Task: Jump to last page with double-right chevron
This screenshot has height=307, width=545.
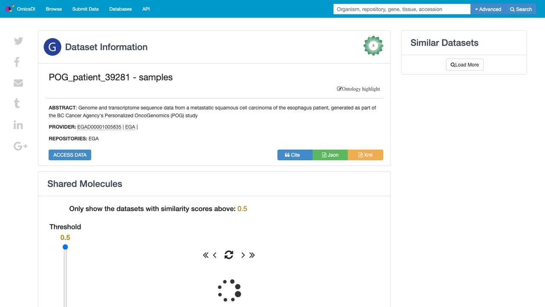Action: tap(252, 255)
